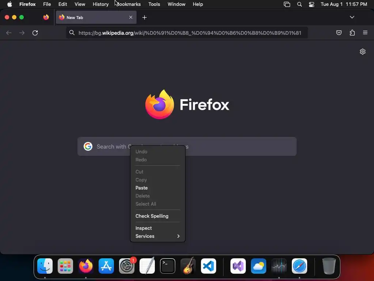
Task: Open Stocks app from the Dock
Action: (x=279, y=266)
